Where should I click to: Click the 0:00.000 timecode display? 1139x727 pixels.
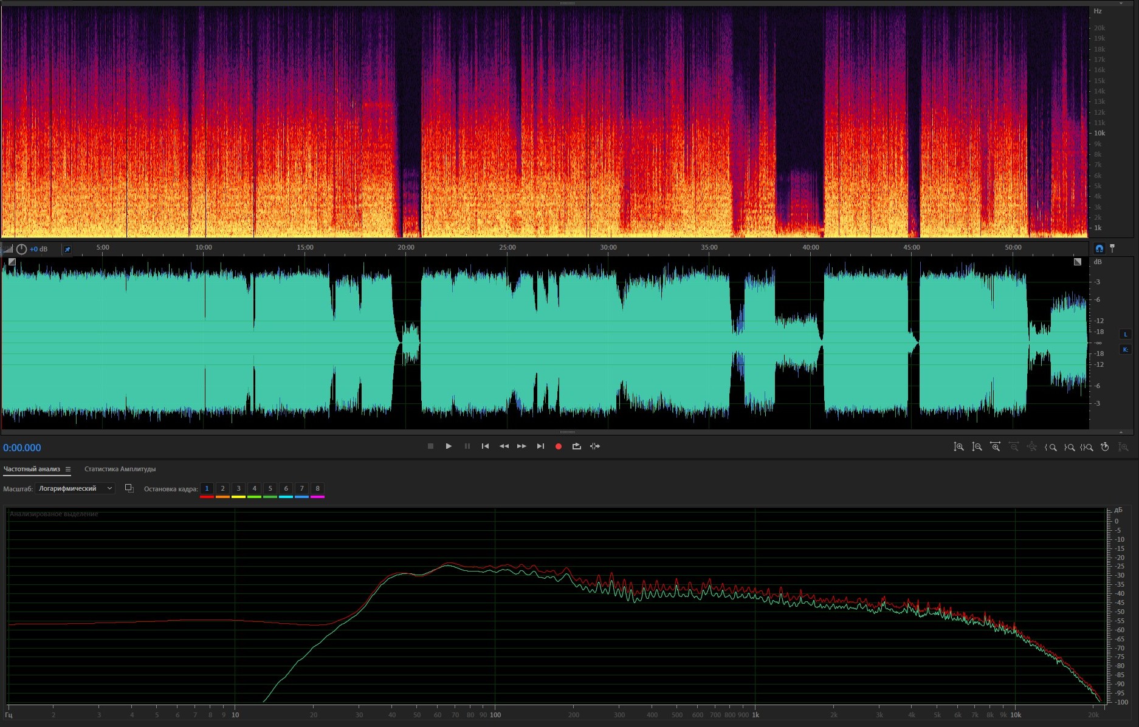(22, 448)
